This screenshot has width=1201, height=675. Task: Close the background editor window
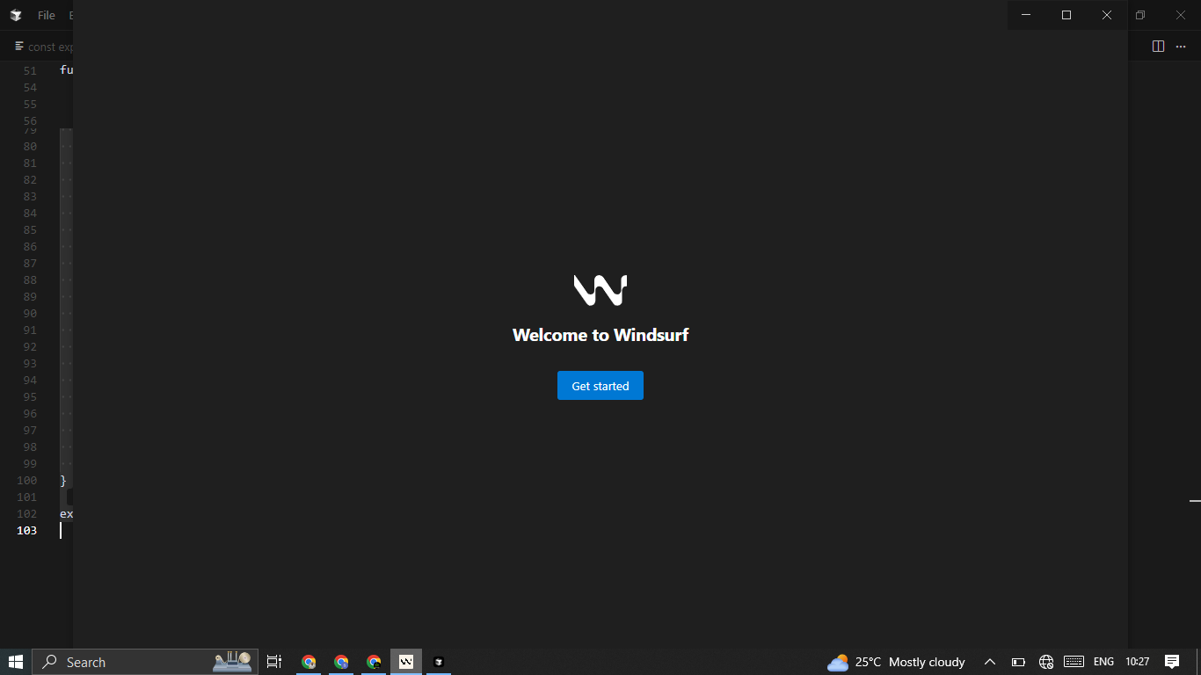pyautogui.click(x=1181, y=15)
